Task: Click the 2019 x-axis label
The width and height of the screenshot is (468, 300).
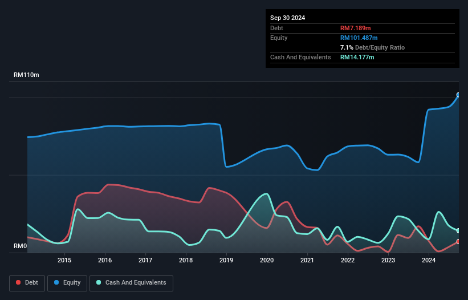Action: (x=226, y=260)
